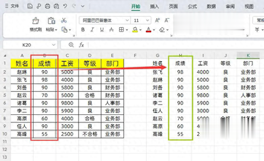Increase font size with A+ icon

(158, 20)
